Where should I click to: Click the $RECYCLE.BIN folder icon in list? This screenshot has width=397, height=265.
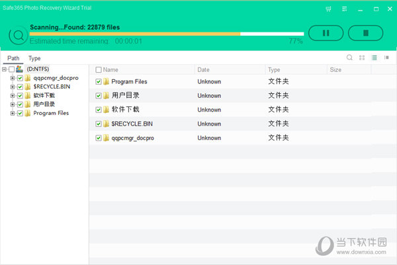tap(106, 124)
